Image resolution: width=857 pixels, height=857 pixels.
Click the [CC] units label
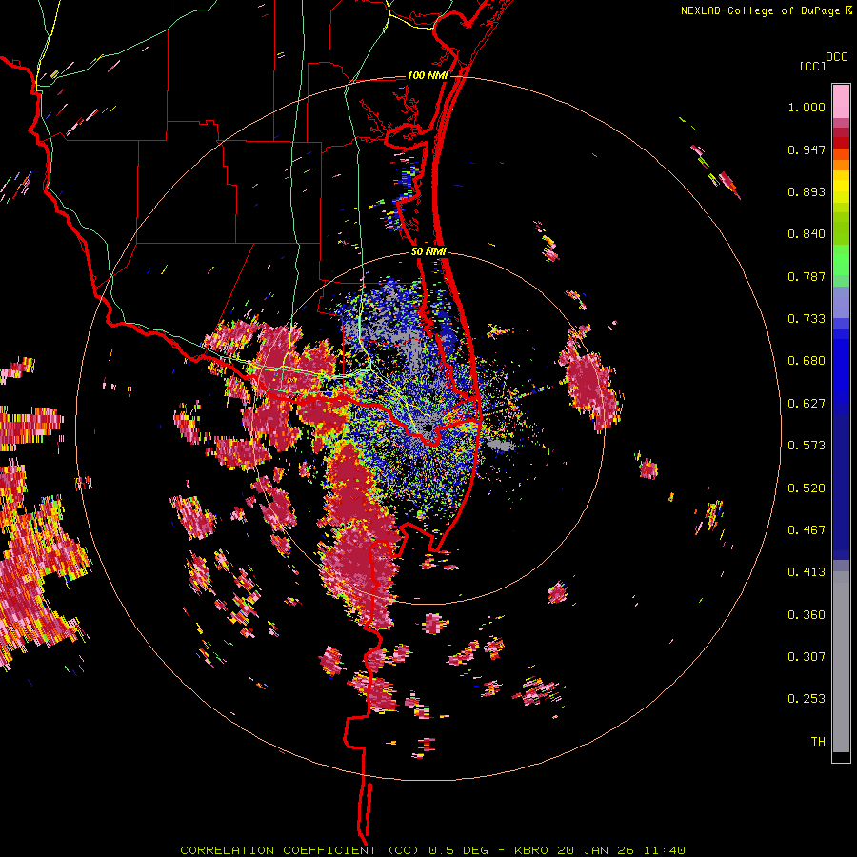click(812, 66)
